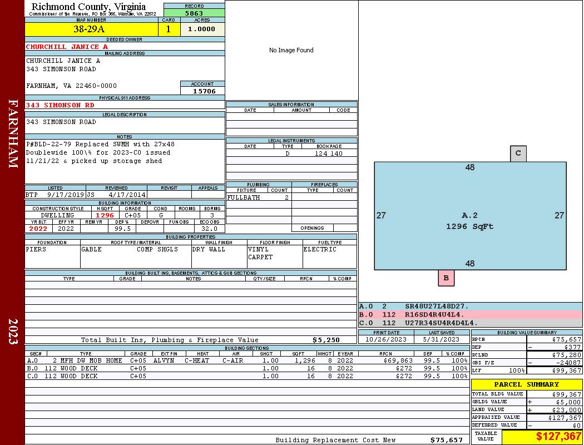584x445 pixels.
Task: Select the map number 38-29A field
Action: point(91,29)
